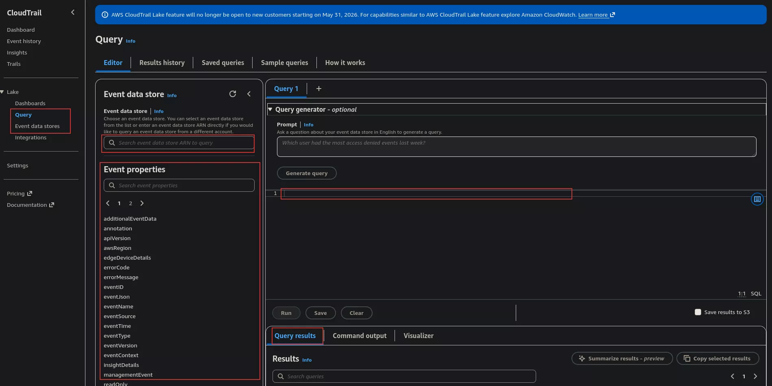Click the external link icon next to Pricing
772x386 pixels.
coord(29,193)
